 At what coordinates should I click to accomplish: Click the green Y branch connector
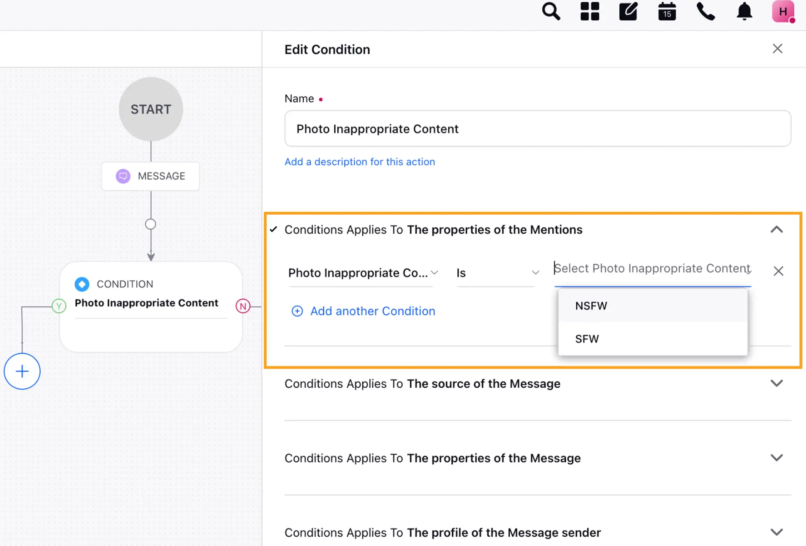pos(59,306)
